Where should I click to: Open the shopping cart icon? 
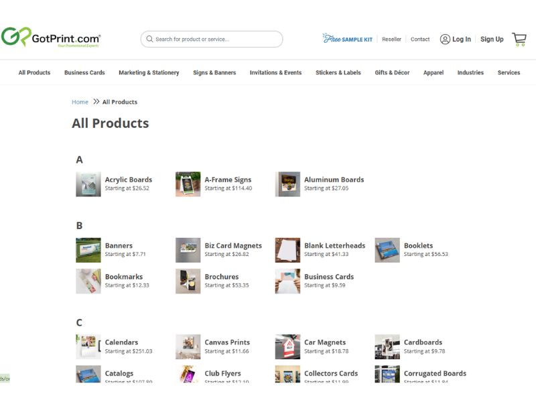[519, 39]
